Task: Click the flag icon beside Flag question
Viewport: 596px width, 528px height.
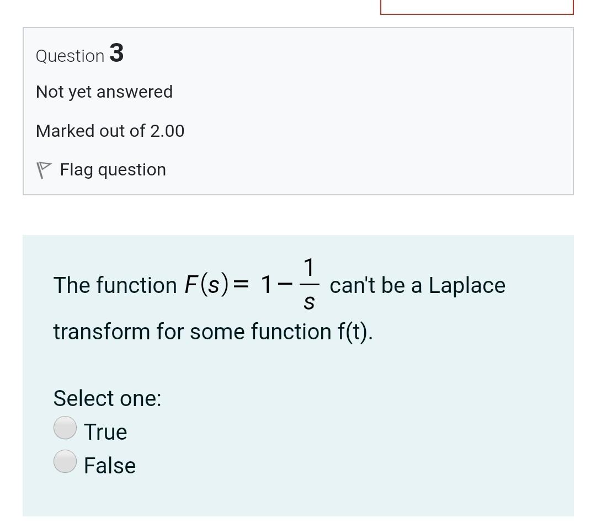Action: [45, 168]
